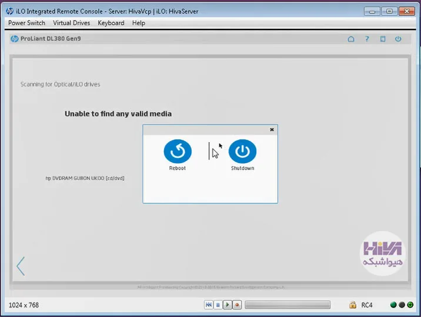The image size is (421, 317).
Task: Click the lock encryption icon
Action: (x=353, y=305)
